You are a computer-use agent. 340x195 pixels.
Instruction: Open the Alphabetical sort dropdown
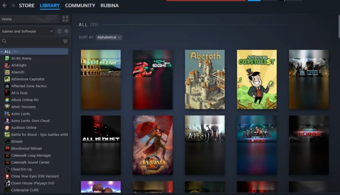pos(109,37)
